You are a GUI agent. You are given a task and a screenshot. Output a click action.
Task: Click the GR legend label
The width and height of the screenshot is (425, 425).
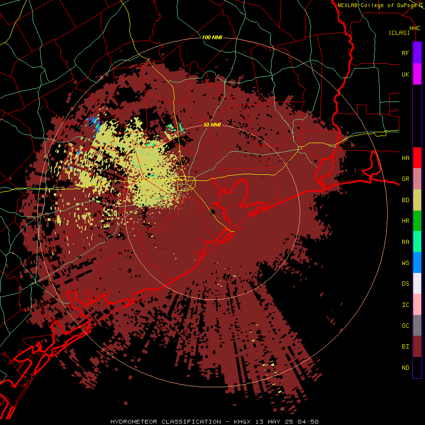[405, 179]
